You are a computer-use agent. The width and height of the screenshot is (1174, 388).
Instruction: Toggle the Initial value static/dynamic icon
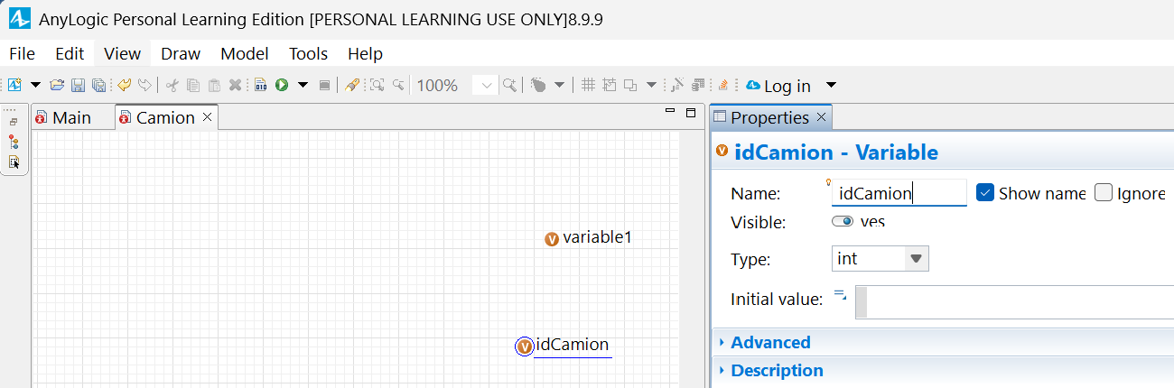pos(840,294)
